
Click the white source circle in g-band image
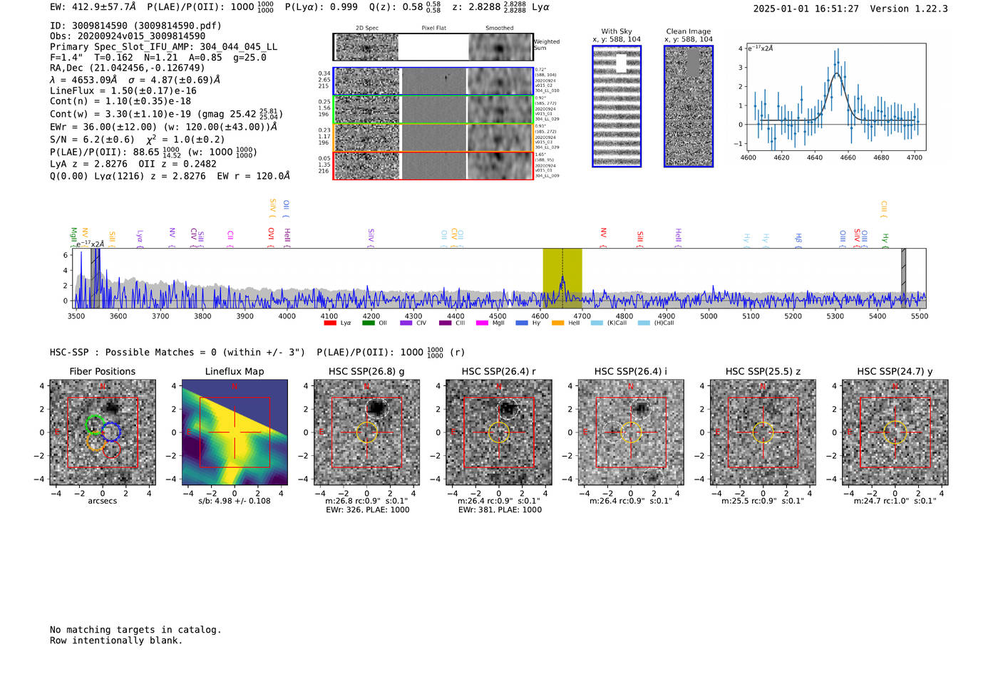point(376,409)
